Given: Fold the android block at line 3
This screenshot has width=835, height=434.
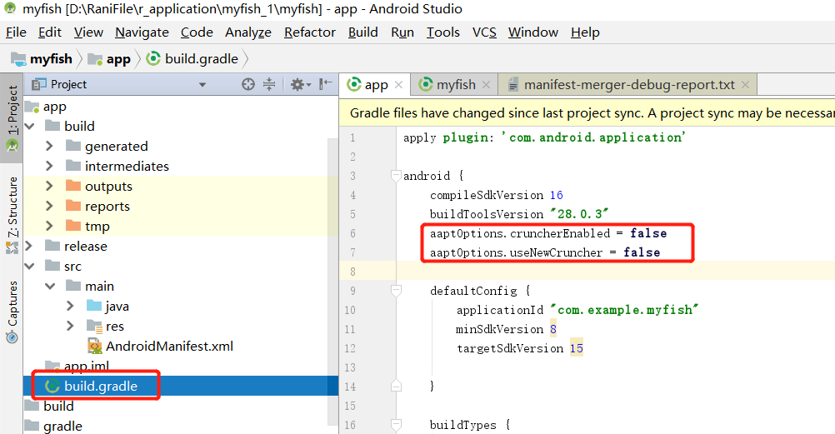Looking at the screenshot, I should pos(396,175).
